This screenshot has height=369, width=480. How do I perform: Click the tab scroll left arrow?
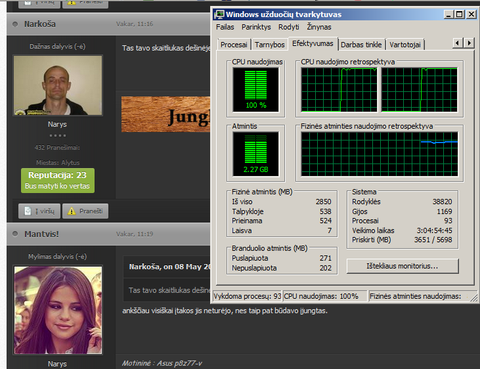(x=458, y=43)
